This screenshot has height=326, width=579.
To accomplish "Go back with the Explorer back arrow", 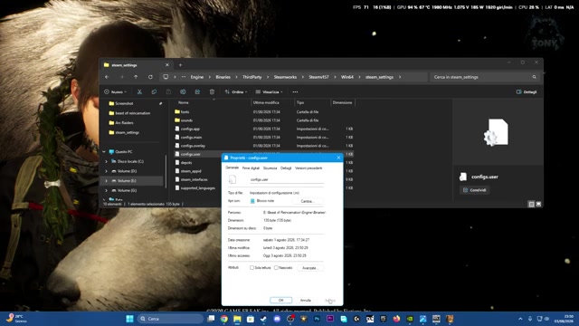I will coord(107,77).
